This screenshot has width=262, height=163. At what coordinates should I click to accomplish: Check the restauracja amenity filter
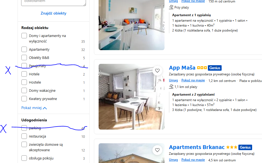24,136
